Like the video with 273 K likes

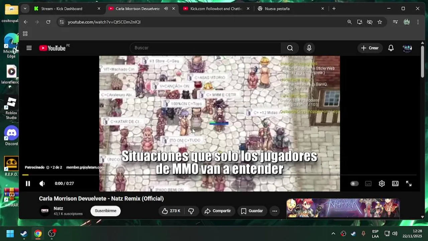(171, 211)
